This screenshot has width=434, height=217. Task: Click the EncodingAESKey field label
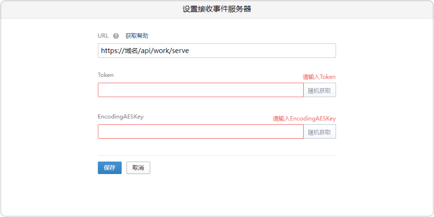tap(120, 117)
